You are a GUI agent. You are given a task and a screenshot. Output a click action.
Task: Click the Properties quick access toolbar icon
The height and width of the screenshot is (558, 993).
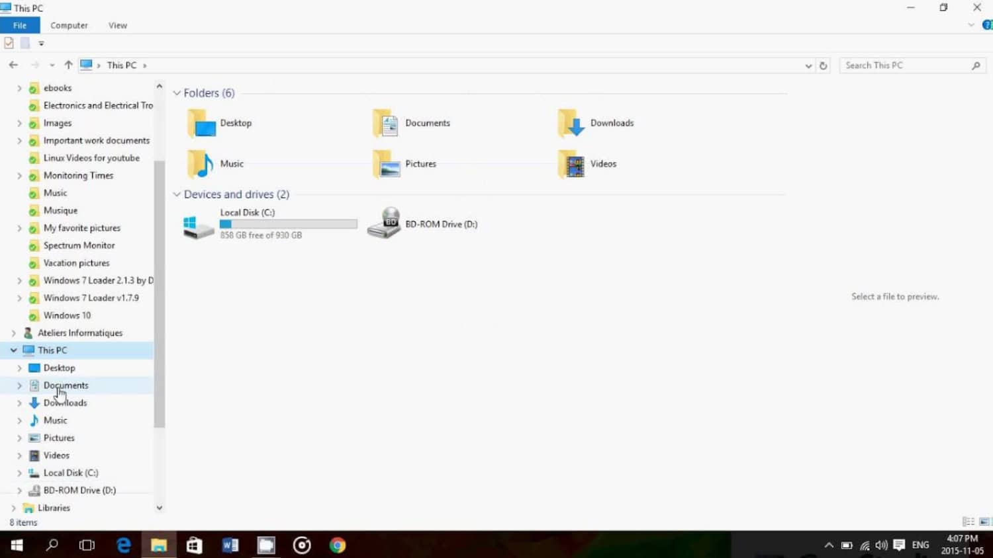9,43
